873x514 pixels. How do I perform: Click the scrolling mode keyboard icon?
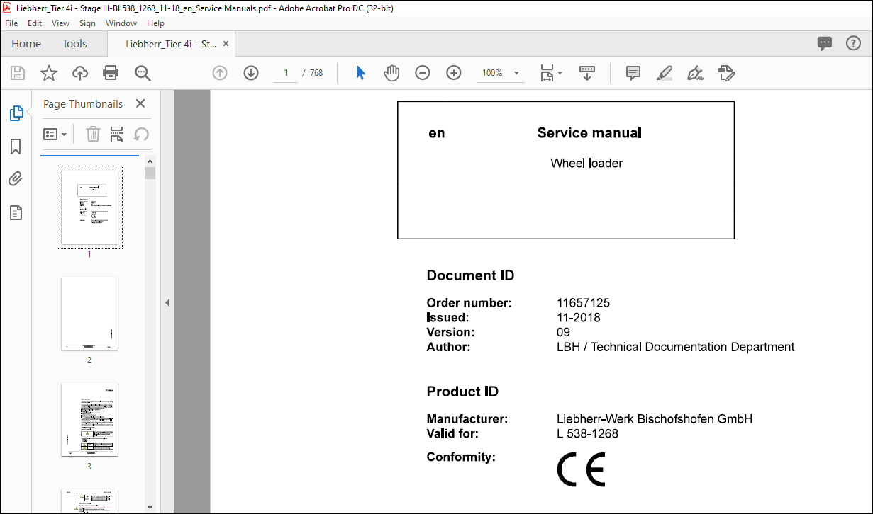coord(587,73)
